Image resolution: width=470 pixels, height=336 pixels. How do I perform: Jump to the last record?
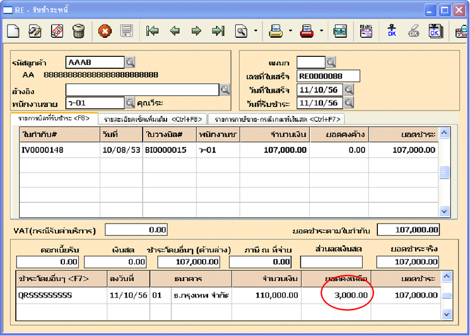(218, 30)
